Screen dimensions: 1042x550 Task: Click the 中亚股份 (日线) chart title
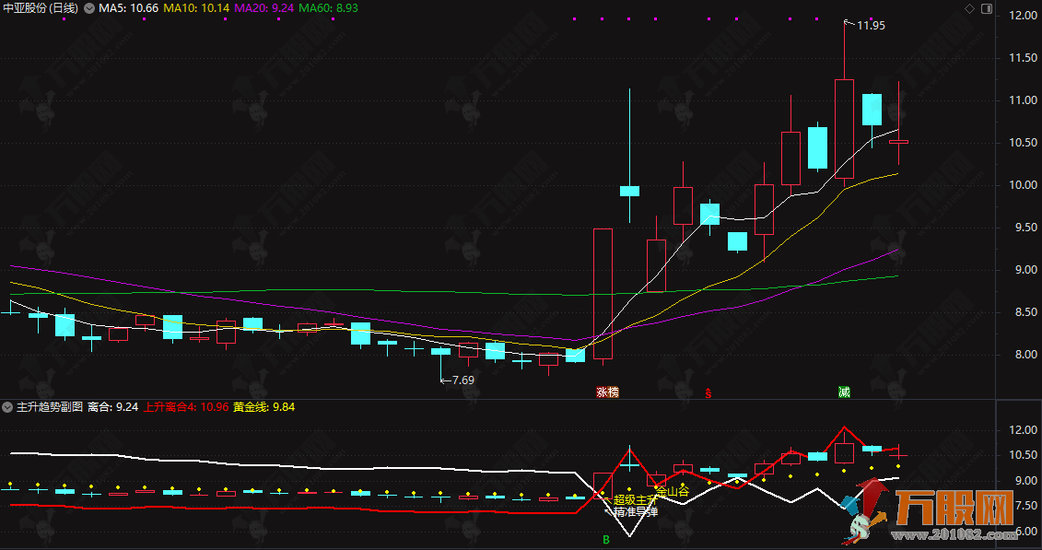(41, 8)
